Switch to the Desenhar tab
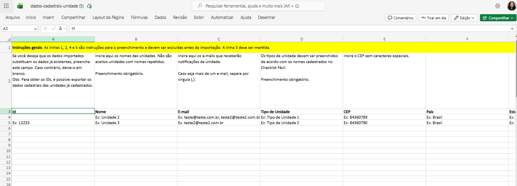 click(x=267, y=17)
